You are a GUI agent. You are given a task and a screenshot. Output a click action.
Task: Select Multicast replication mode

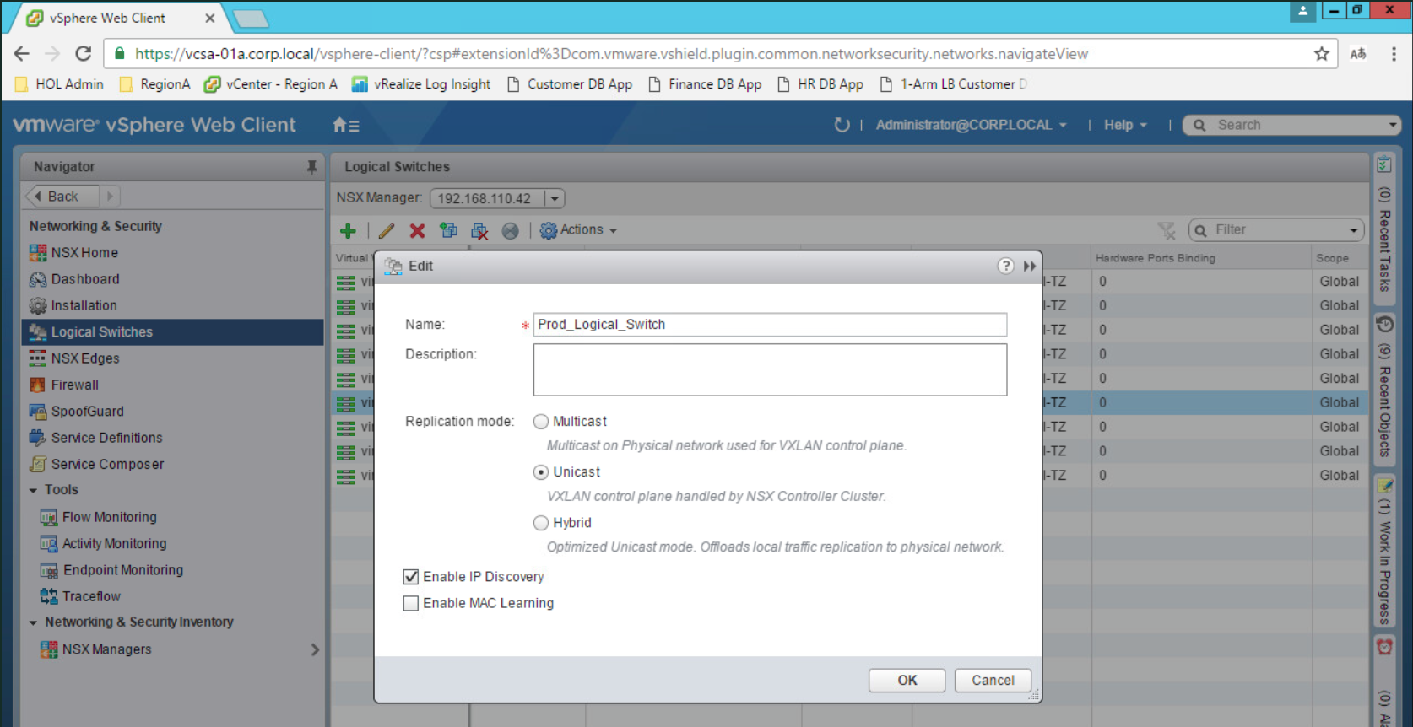point(541,422)
